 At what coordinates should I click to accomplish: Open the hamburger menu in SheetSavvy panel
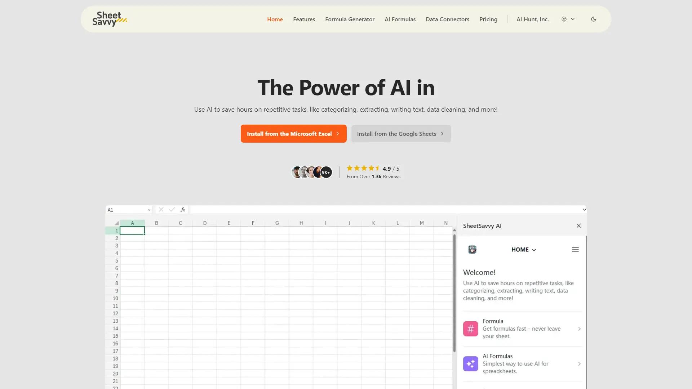pyautogui.click(x=575, y=249)
